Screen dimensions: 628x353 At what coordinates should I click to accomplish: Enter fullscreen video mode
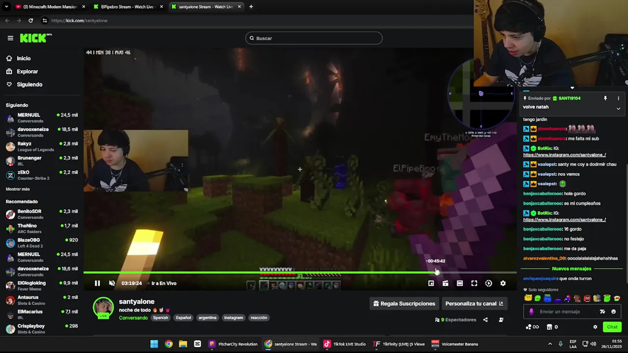474,283
